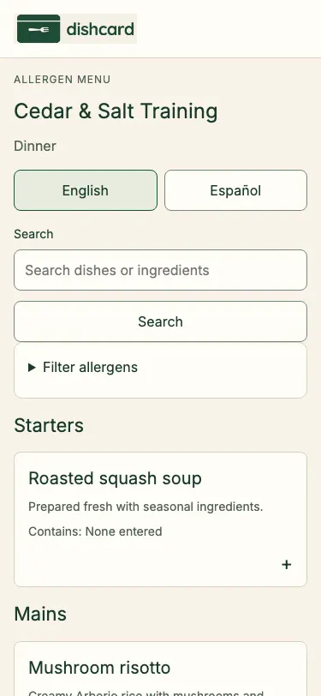Focus the Search dishes or ingredients field
The height and width of the screenshot is (696, 321).
(x=161, y=270)
